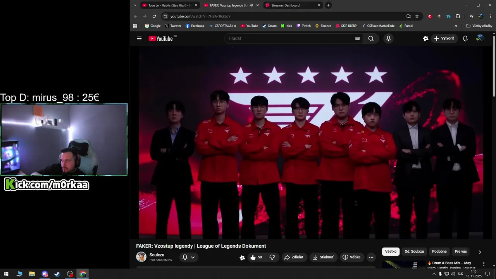Show hidden system tray icons chevron
This screenshot has height=279, width=496.
[434, 274]
